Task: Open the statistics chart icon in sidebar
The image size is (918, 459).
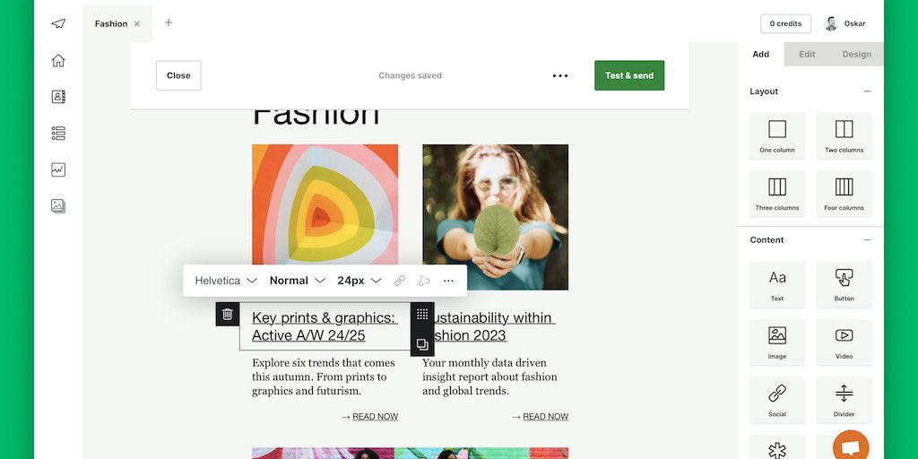Action: (x=58, y=169)
